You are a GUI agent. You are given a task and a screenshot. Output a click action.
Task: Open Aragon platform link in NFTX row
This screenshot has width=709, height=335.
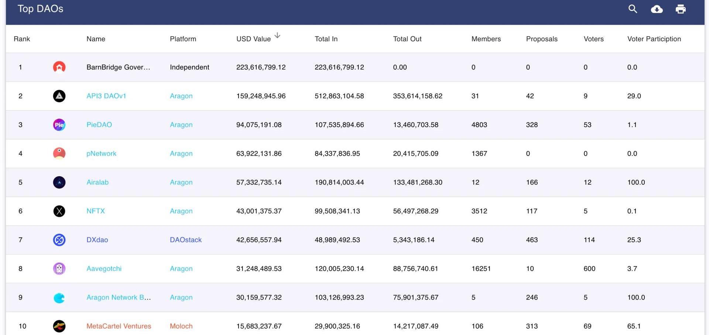181,211
